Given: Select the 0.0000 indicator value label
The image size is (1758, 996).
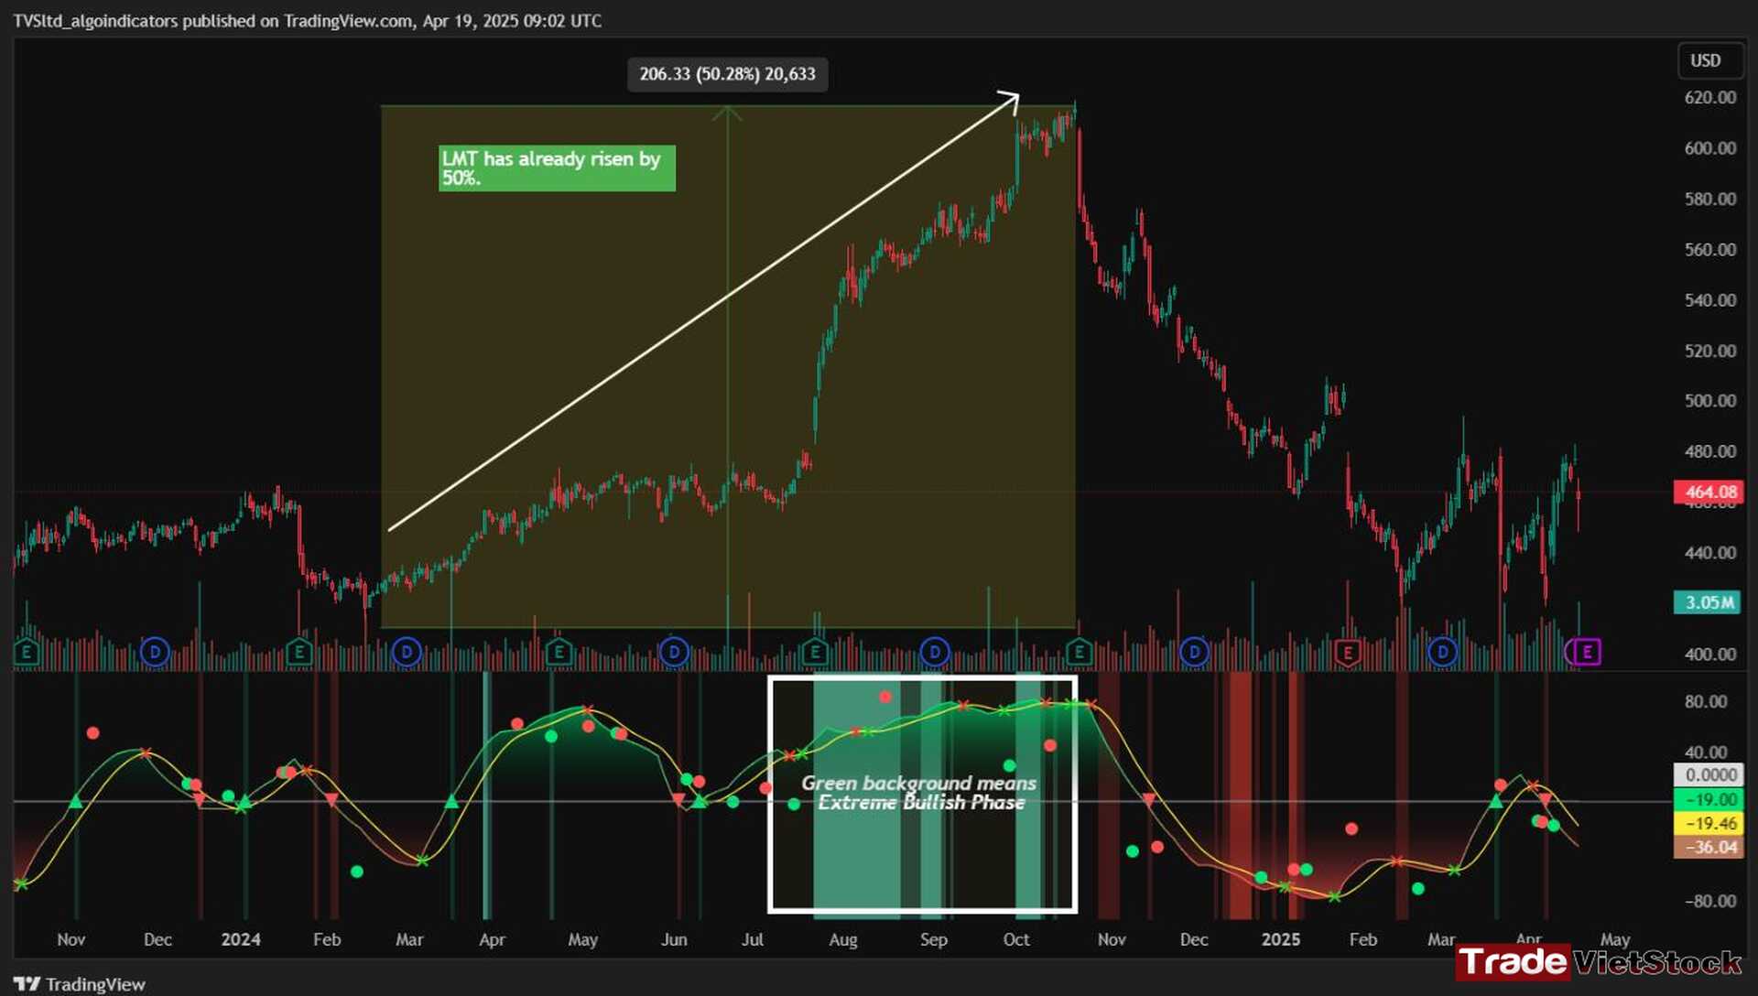Looking at the screenshot, I should [x=1709, y=775].
